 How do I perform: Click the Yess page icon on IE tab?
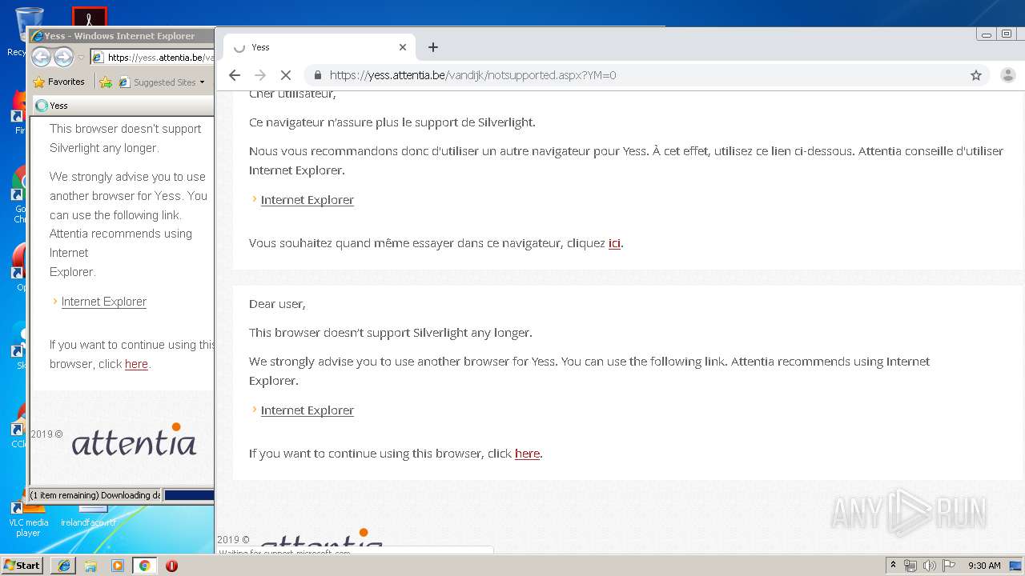pos(42,106)
